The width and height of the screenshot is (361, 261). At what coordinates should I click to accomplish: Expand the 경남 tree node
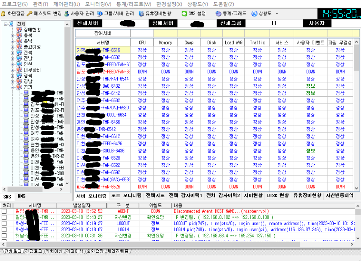[x=12, y=82]
